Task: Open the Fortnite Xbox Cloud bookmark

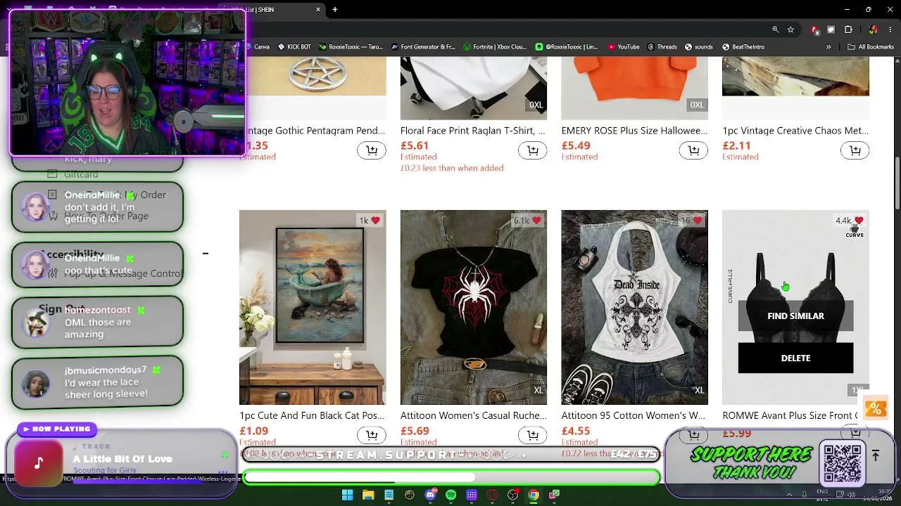Action: pyautogui.click(x=495, y=47)
